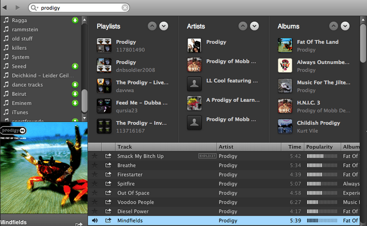Open Music For The Jilte... album cover
The height and width of the screenshot is (226, 367).
pos(285,86)
